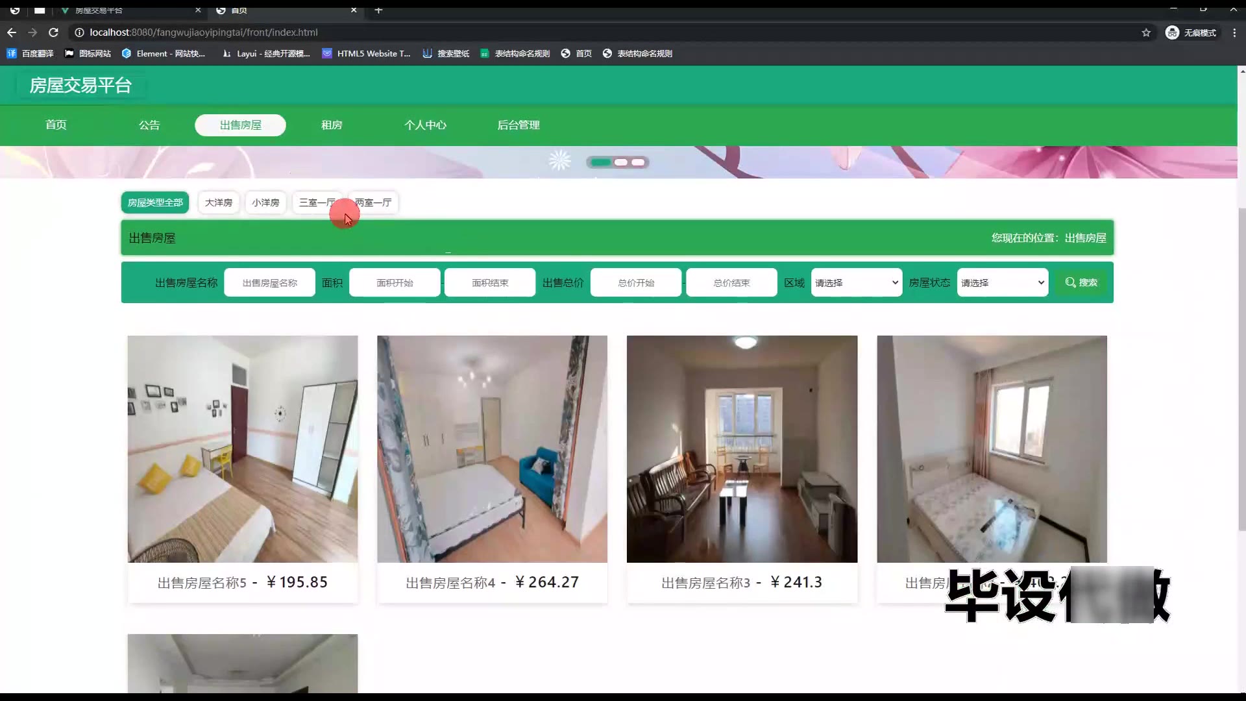The height and width of the screenshot is (701, 1246).
Task: Select 小洋房 house type filter
Action: click(265, 203)
